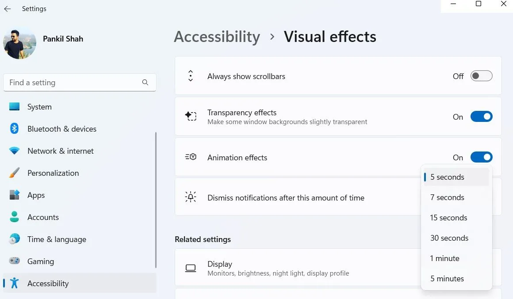Choose 1 minute from list
Viewport: 513px width, 299px height.
tap(456, 258)
